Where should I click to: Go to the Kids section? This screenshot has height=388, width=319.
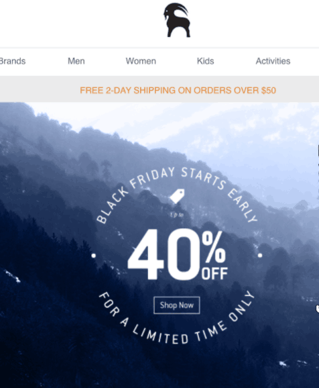click(x=205, y=61)
